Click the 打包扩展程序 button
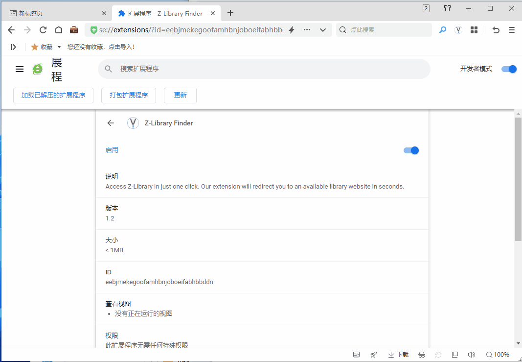Screen dimensions: 522x362 [x=129, y=96]
